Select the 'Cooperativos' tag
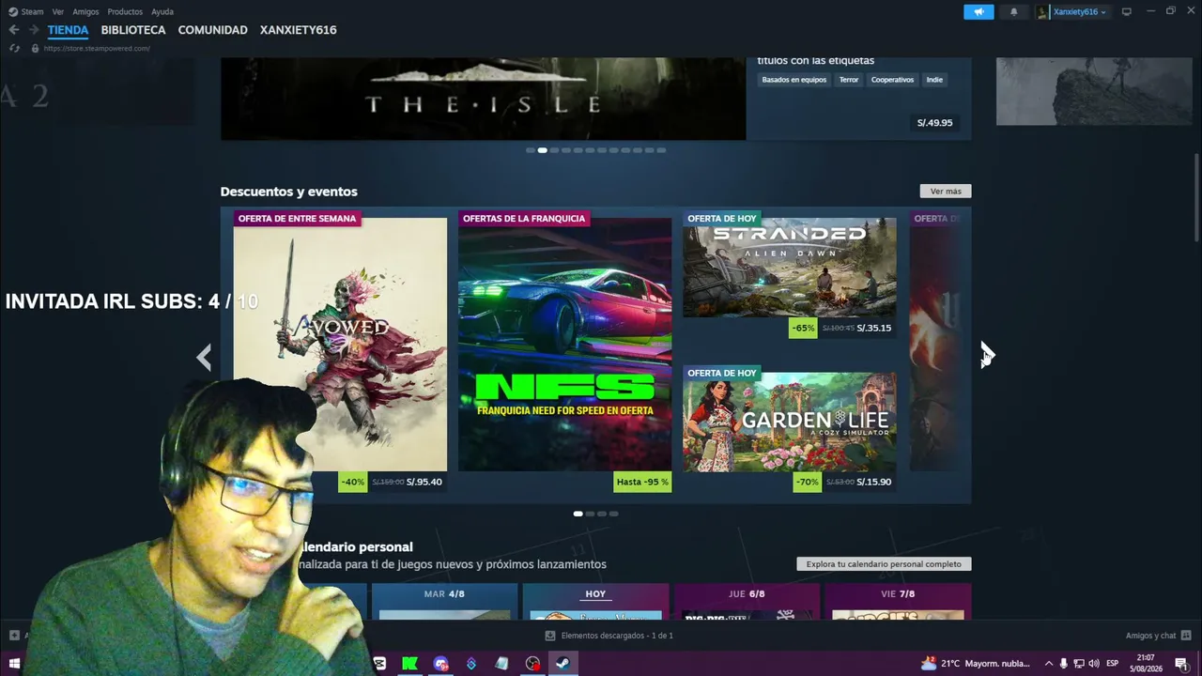The image size is (1202, 676). tap(892, 80)
